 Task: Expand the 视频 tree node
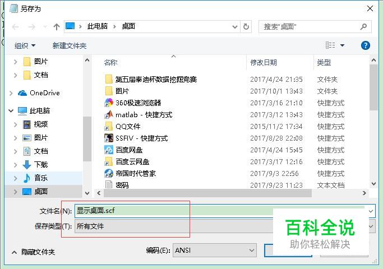(x=16, y=124)
